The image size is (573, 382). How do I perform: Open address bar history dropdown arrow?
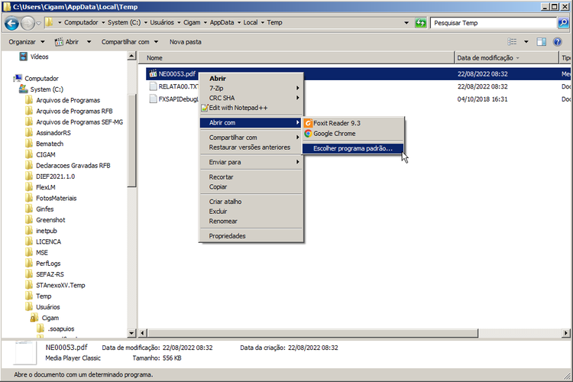click(406, 23)
